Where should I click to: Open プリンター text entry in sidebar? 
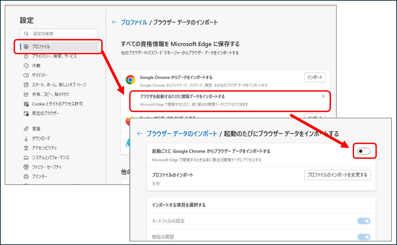click(40, 177)
